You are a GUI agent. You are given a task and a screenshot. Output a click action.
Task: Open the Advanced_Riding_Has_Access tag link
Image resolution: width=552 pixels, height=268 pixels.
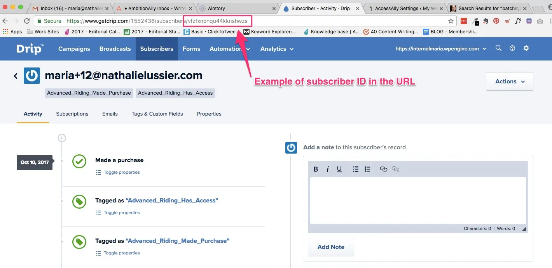click(172, 201)
